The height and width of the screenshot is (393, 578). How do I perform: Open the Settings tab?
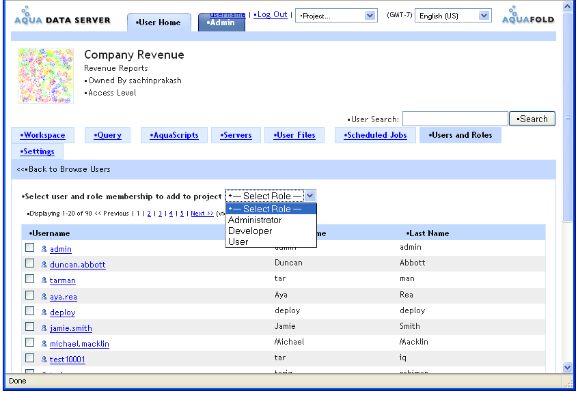click(37, 151)
